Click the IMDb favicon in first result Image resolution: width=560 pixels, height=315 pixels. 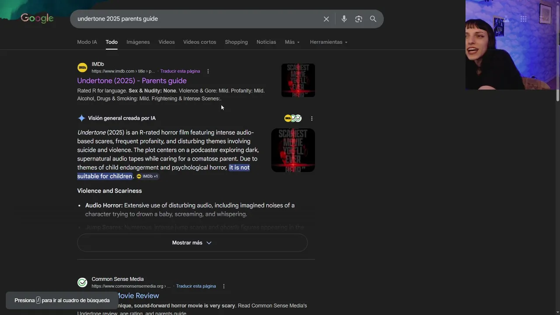[82, 67]
